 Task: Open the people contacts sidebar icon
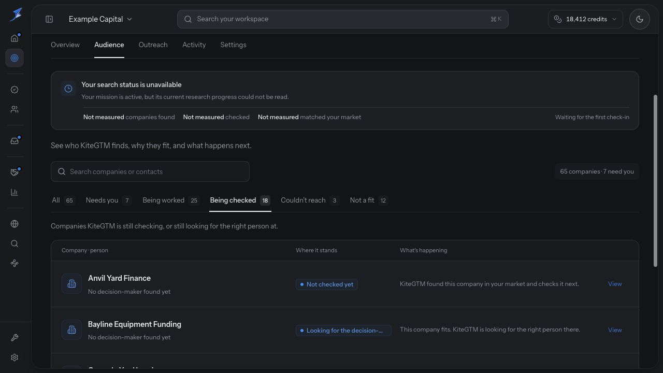pyautogui.click(x=15, y=109)
